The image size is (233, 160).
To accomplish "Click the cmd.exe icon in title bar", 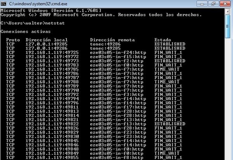I will pos(3,3).
